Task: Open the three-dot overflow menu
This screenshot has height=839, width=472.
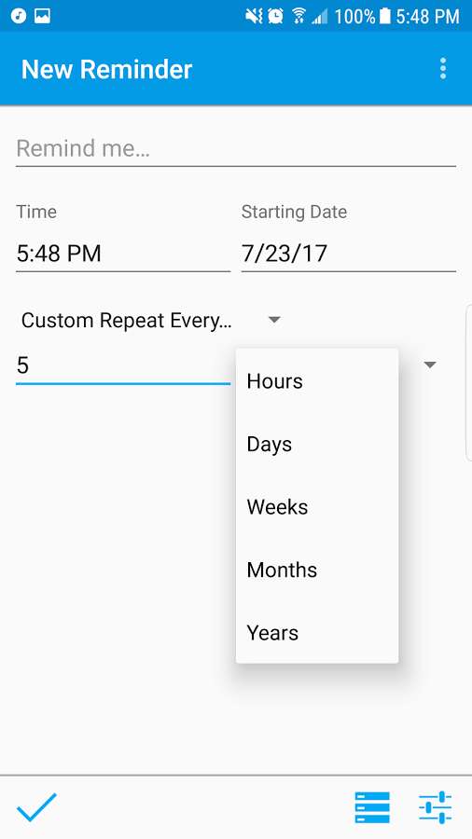Action: [x=442, y=69]
